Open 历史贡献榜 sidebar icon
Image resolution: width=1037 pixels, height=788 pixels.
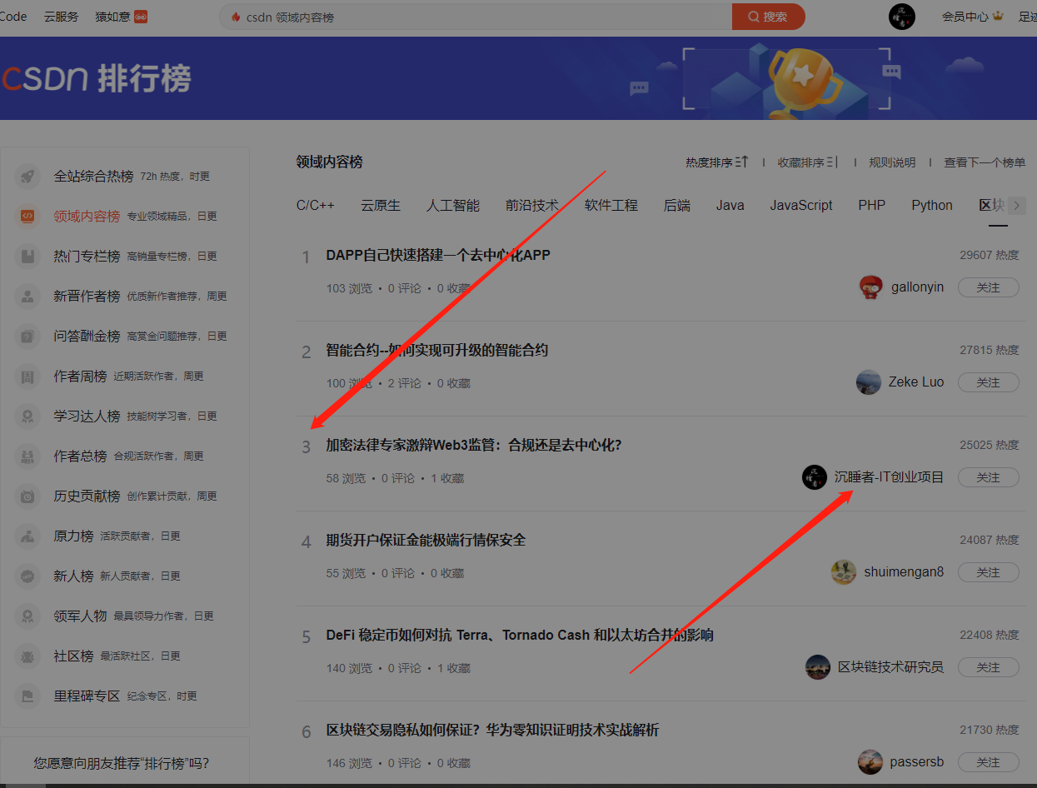click(27, 496)
